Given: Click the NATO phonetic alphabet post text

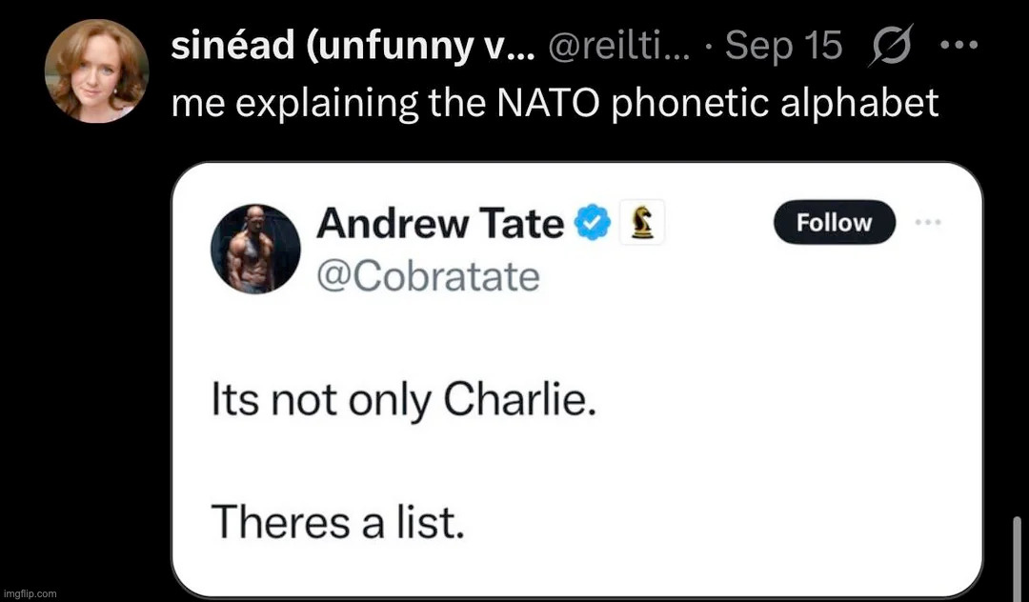Looking at the screenshot, I should [555, 102].
